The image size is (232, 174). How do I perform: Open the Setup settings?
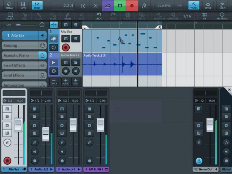point(208,5)
